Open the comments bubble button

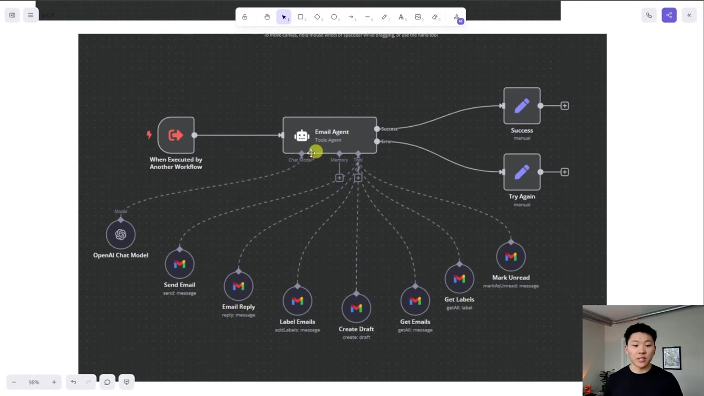tap(107, 382)
